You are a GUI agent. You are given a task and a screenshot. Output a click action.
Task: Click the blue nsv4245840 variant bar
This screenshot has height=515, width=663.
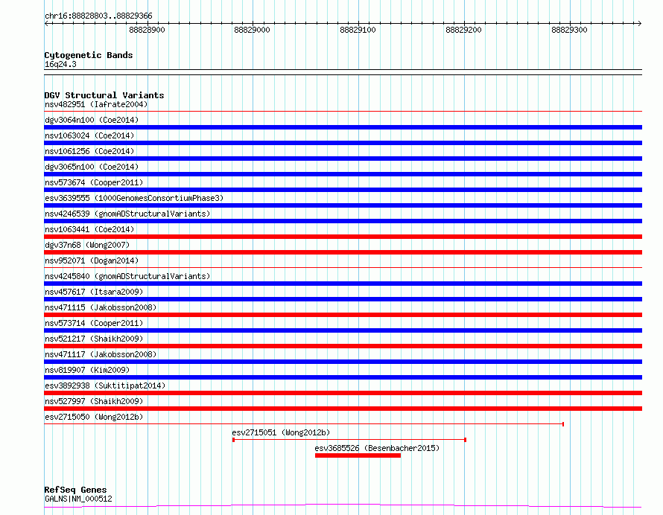click(343, 284)
